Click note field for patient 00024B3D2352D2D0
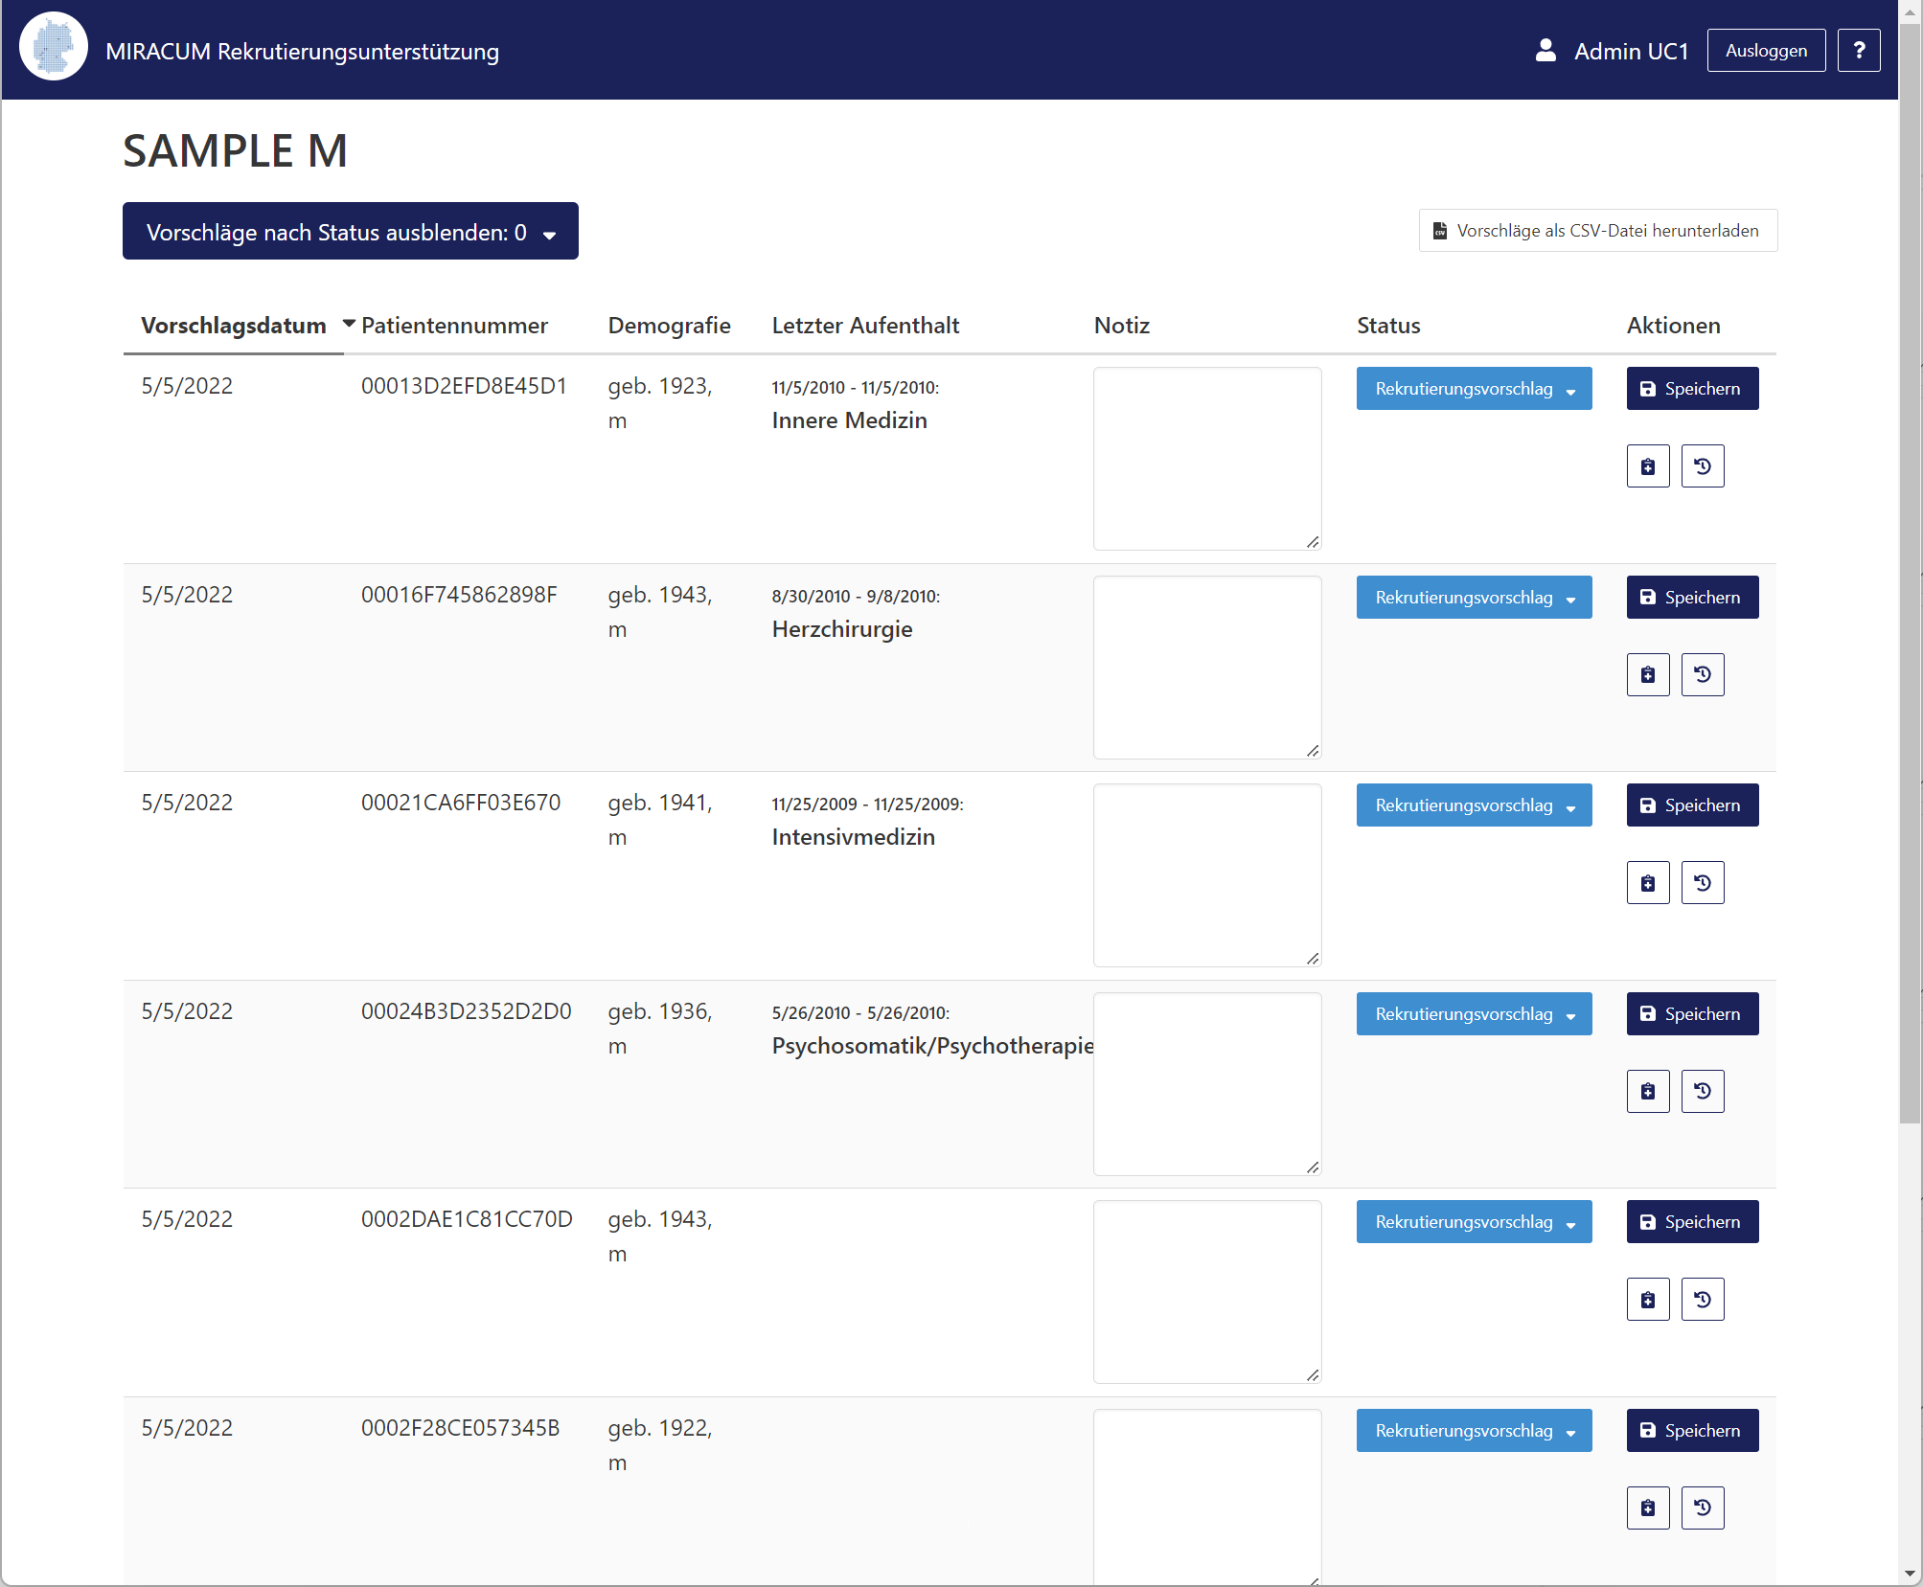Screen dimensions: 1923x1587 pyautogui.click(x=1207, y=1084)
